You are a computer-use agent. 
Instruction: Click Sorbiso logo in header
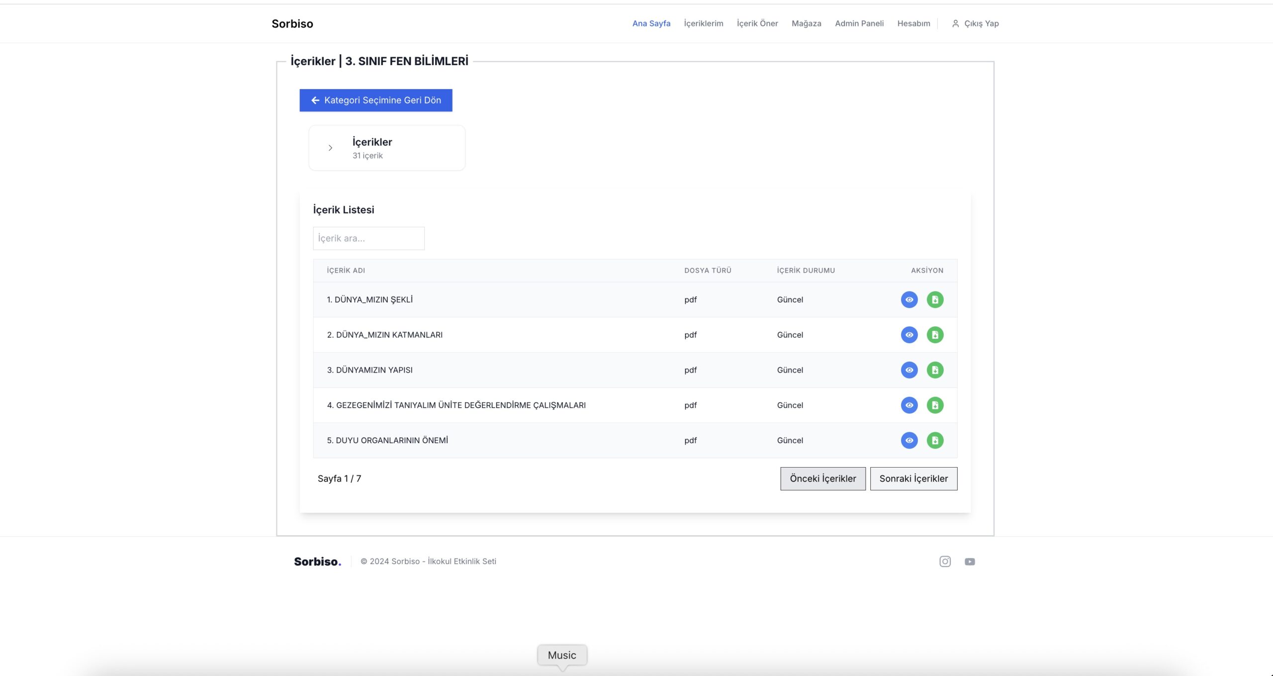click(x=292, y=23)
